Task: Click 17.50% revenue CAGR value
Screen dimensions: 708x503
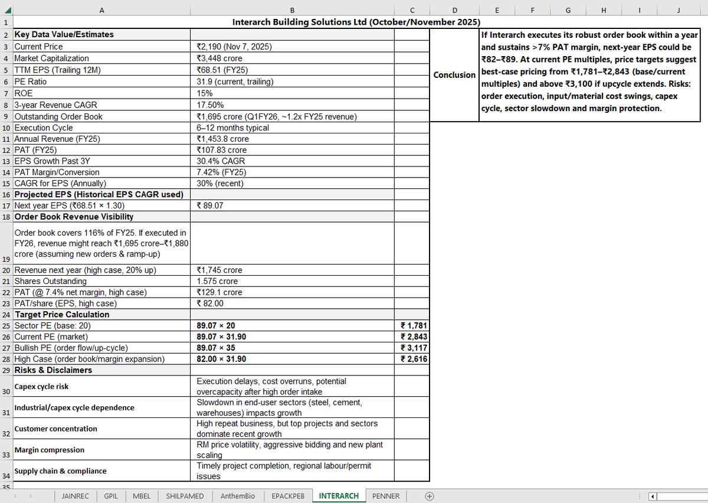Action: [x=292, y=104]
